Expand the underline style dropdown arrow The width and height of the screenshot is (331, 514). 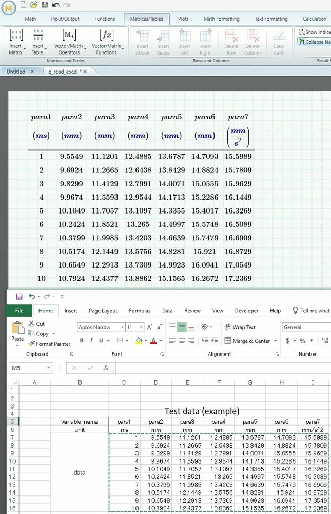click(108, 341)
